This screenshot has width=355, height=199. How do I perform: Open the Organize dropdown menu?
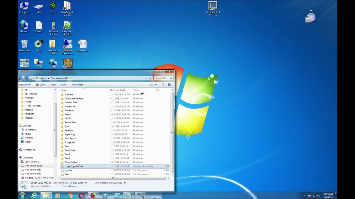click(24, 85)
